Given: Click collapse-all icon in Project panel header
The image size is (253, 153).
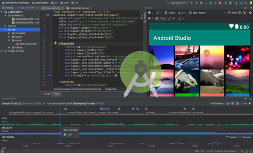Looking at the screenshot, I should pos(27,8).
